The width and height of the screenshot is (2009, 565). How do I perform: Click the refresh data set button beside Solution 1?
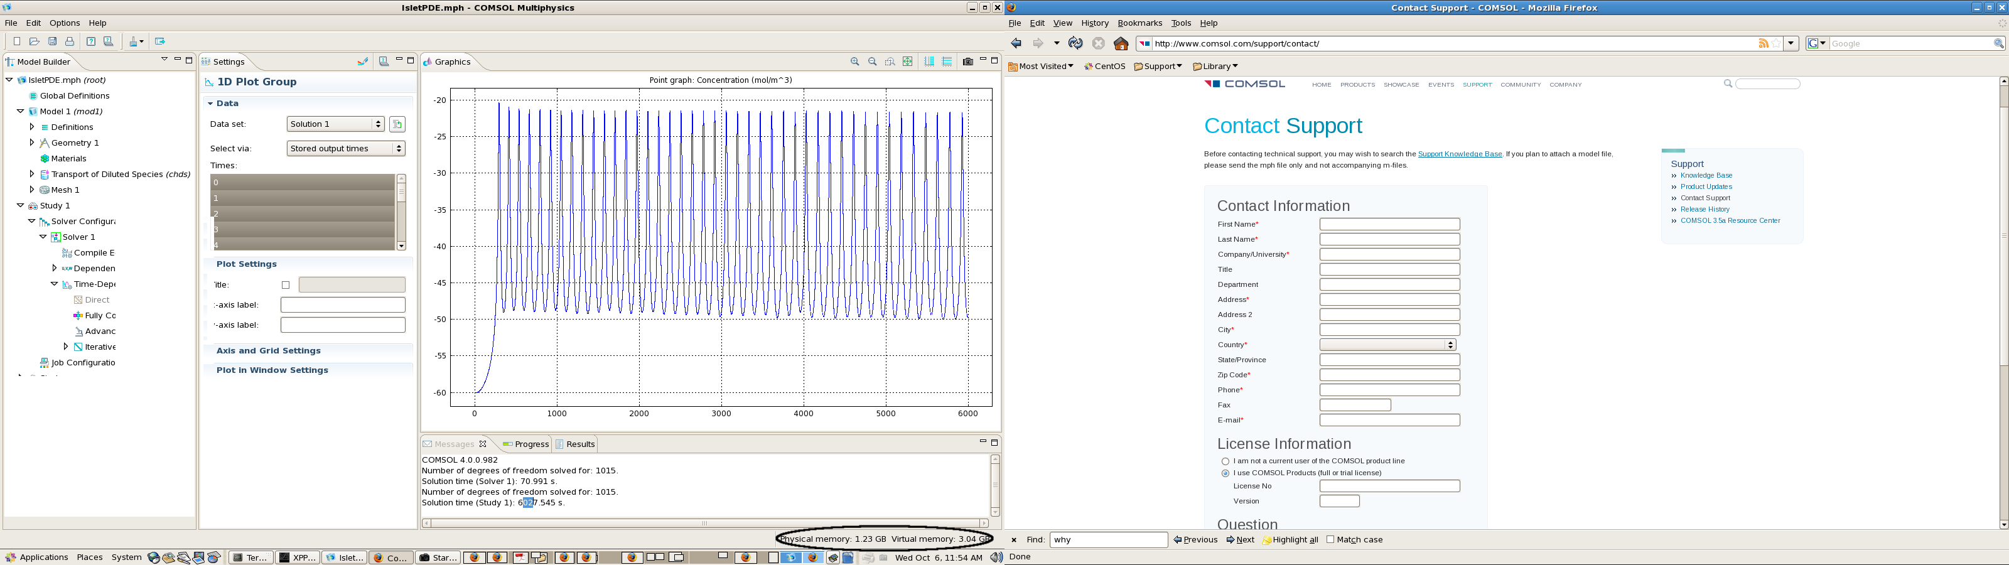[x=397, y=124]
